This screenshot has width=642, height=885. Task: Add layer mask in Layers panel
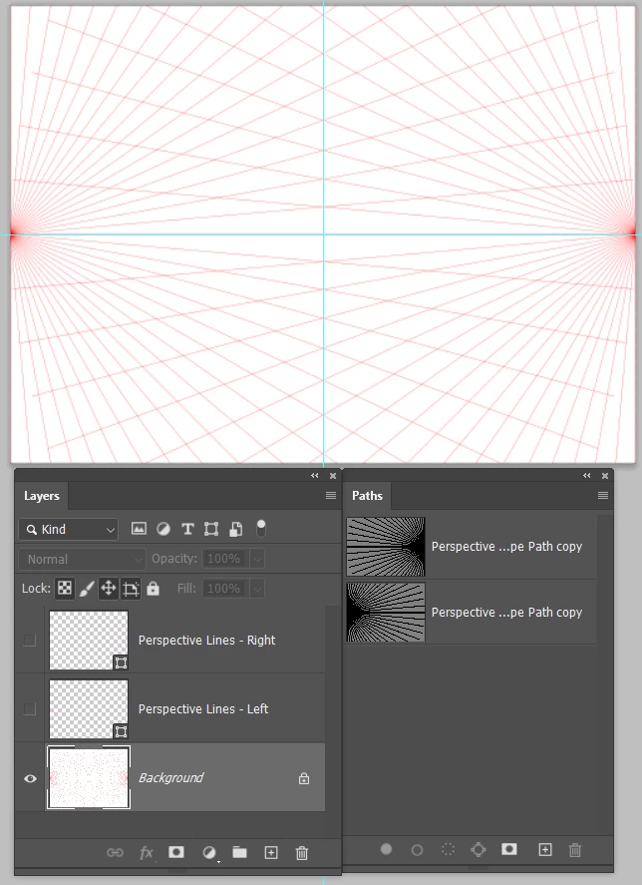[176, 852]
